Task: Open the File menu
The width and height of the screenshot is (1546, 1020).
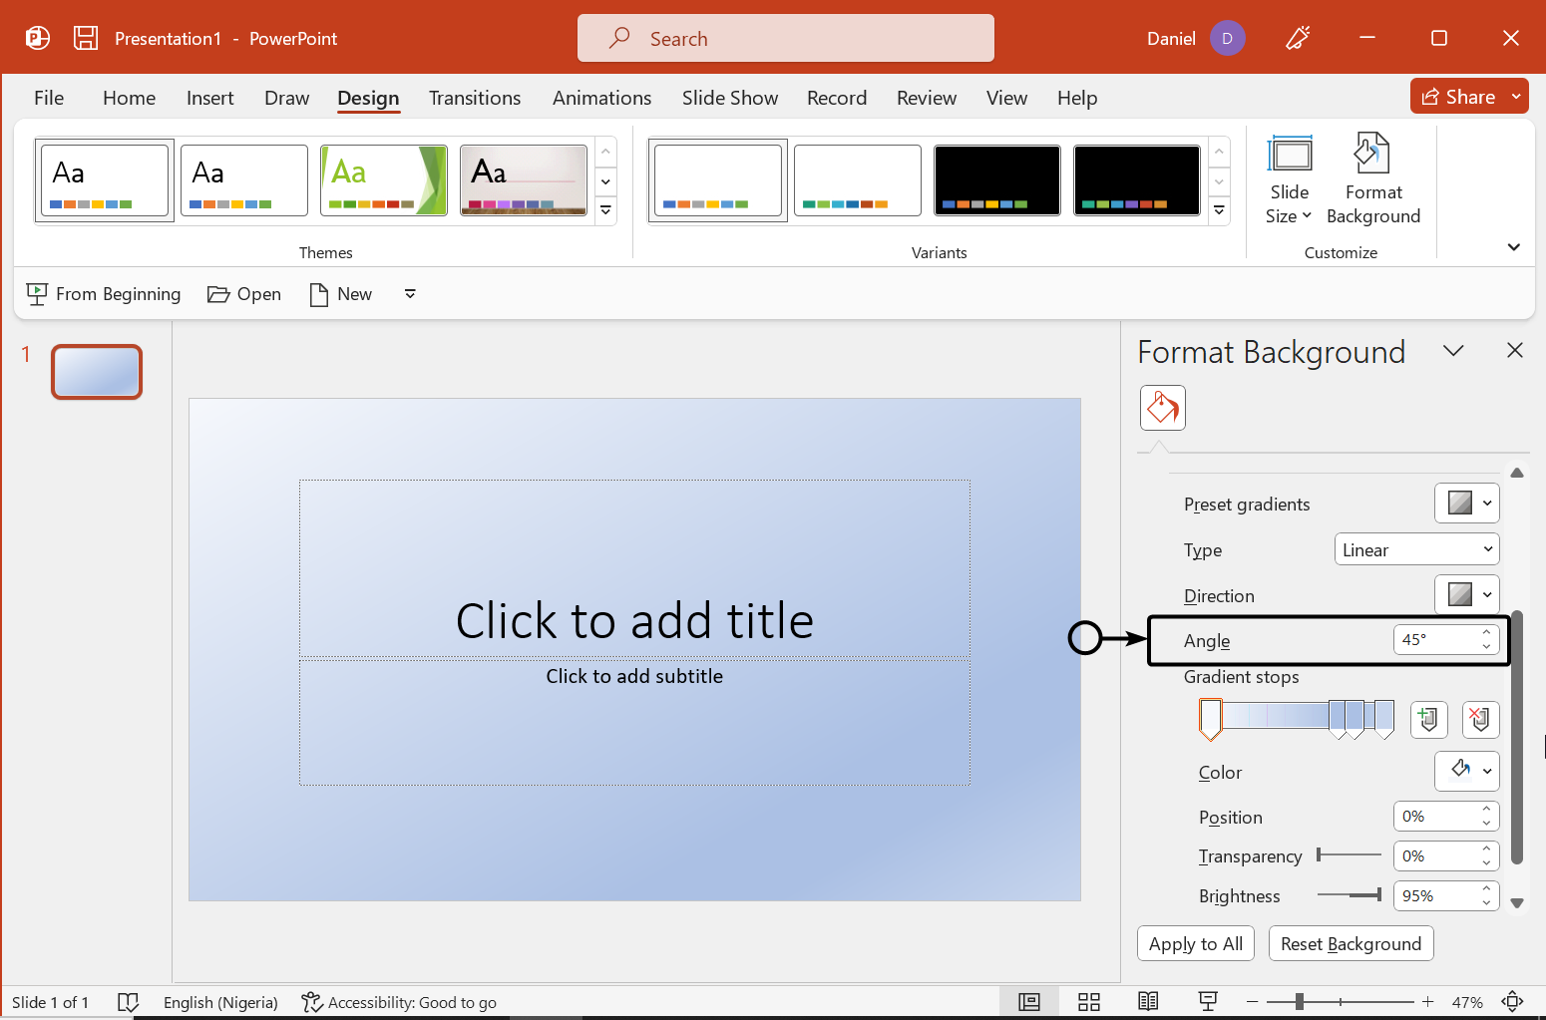Action: (49, 98)
